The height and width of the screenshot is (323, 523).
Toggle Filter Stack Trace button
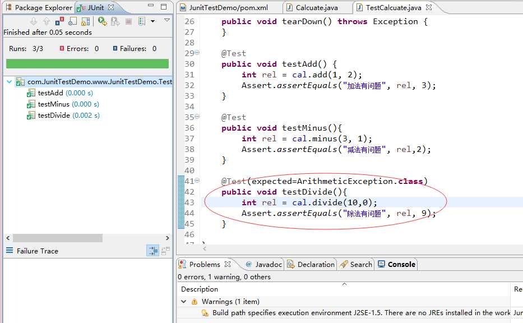153,251
